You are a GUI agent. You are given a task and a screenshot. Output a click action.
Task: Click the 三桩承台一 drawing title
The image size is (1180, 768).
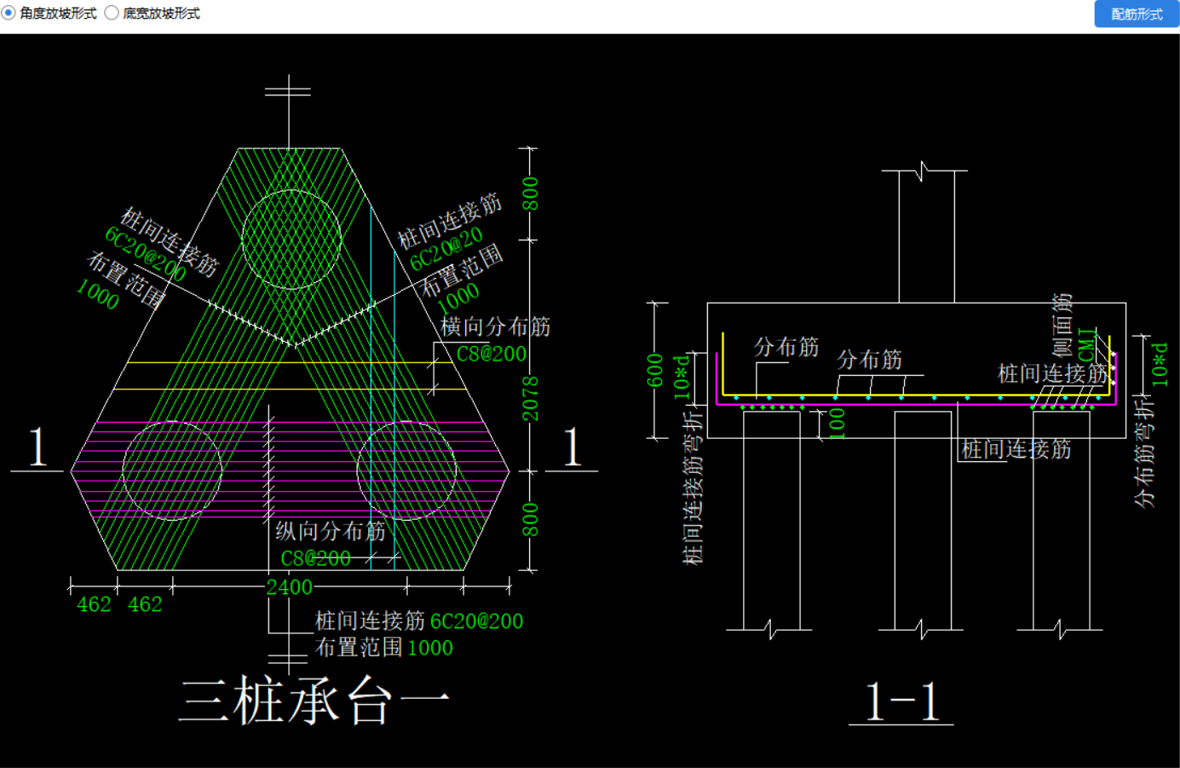(314, 701)
